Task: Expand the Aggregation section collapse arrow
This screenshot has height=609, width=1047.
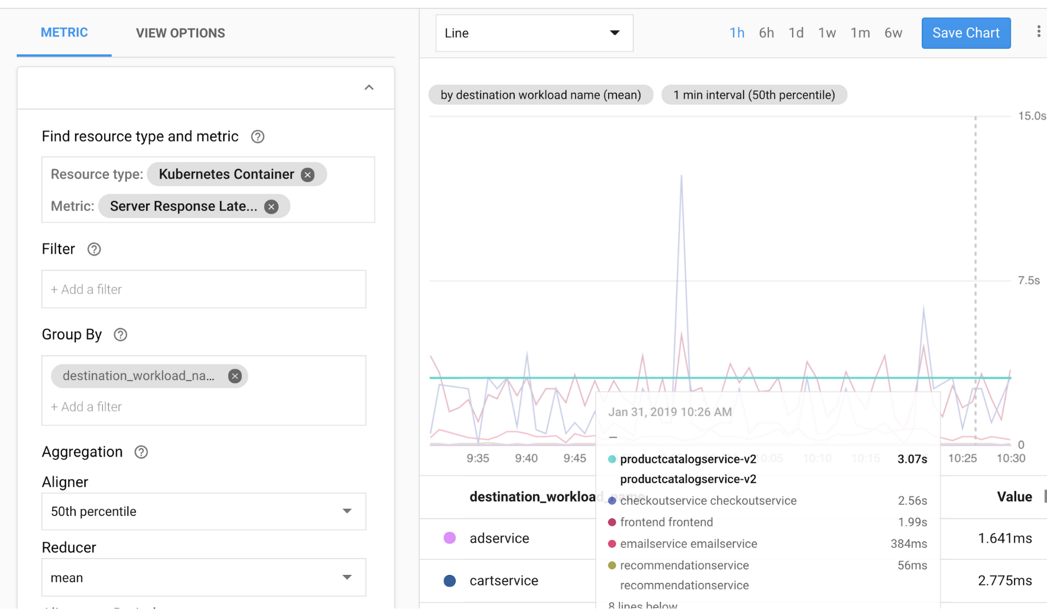Action: click(x=370, y=88)
